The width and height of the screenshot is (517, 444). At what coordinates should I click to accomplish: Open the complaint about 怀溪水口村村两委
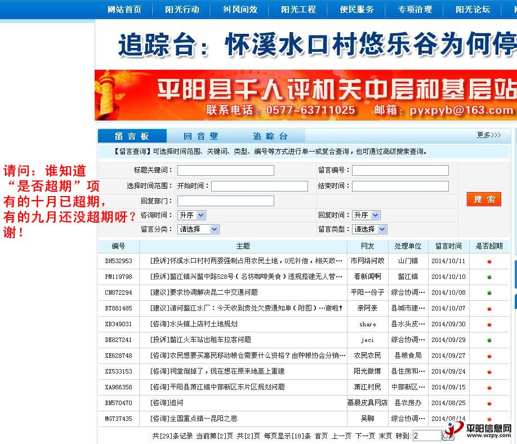coord(246,260)
